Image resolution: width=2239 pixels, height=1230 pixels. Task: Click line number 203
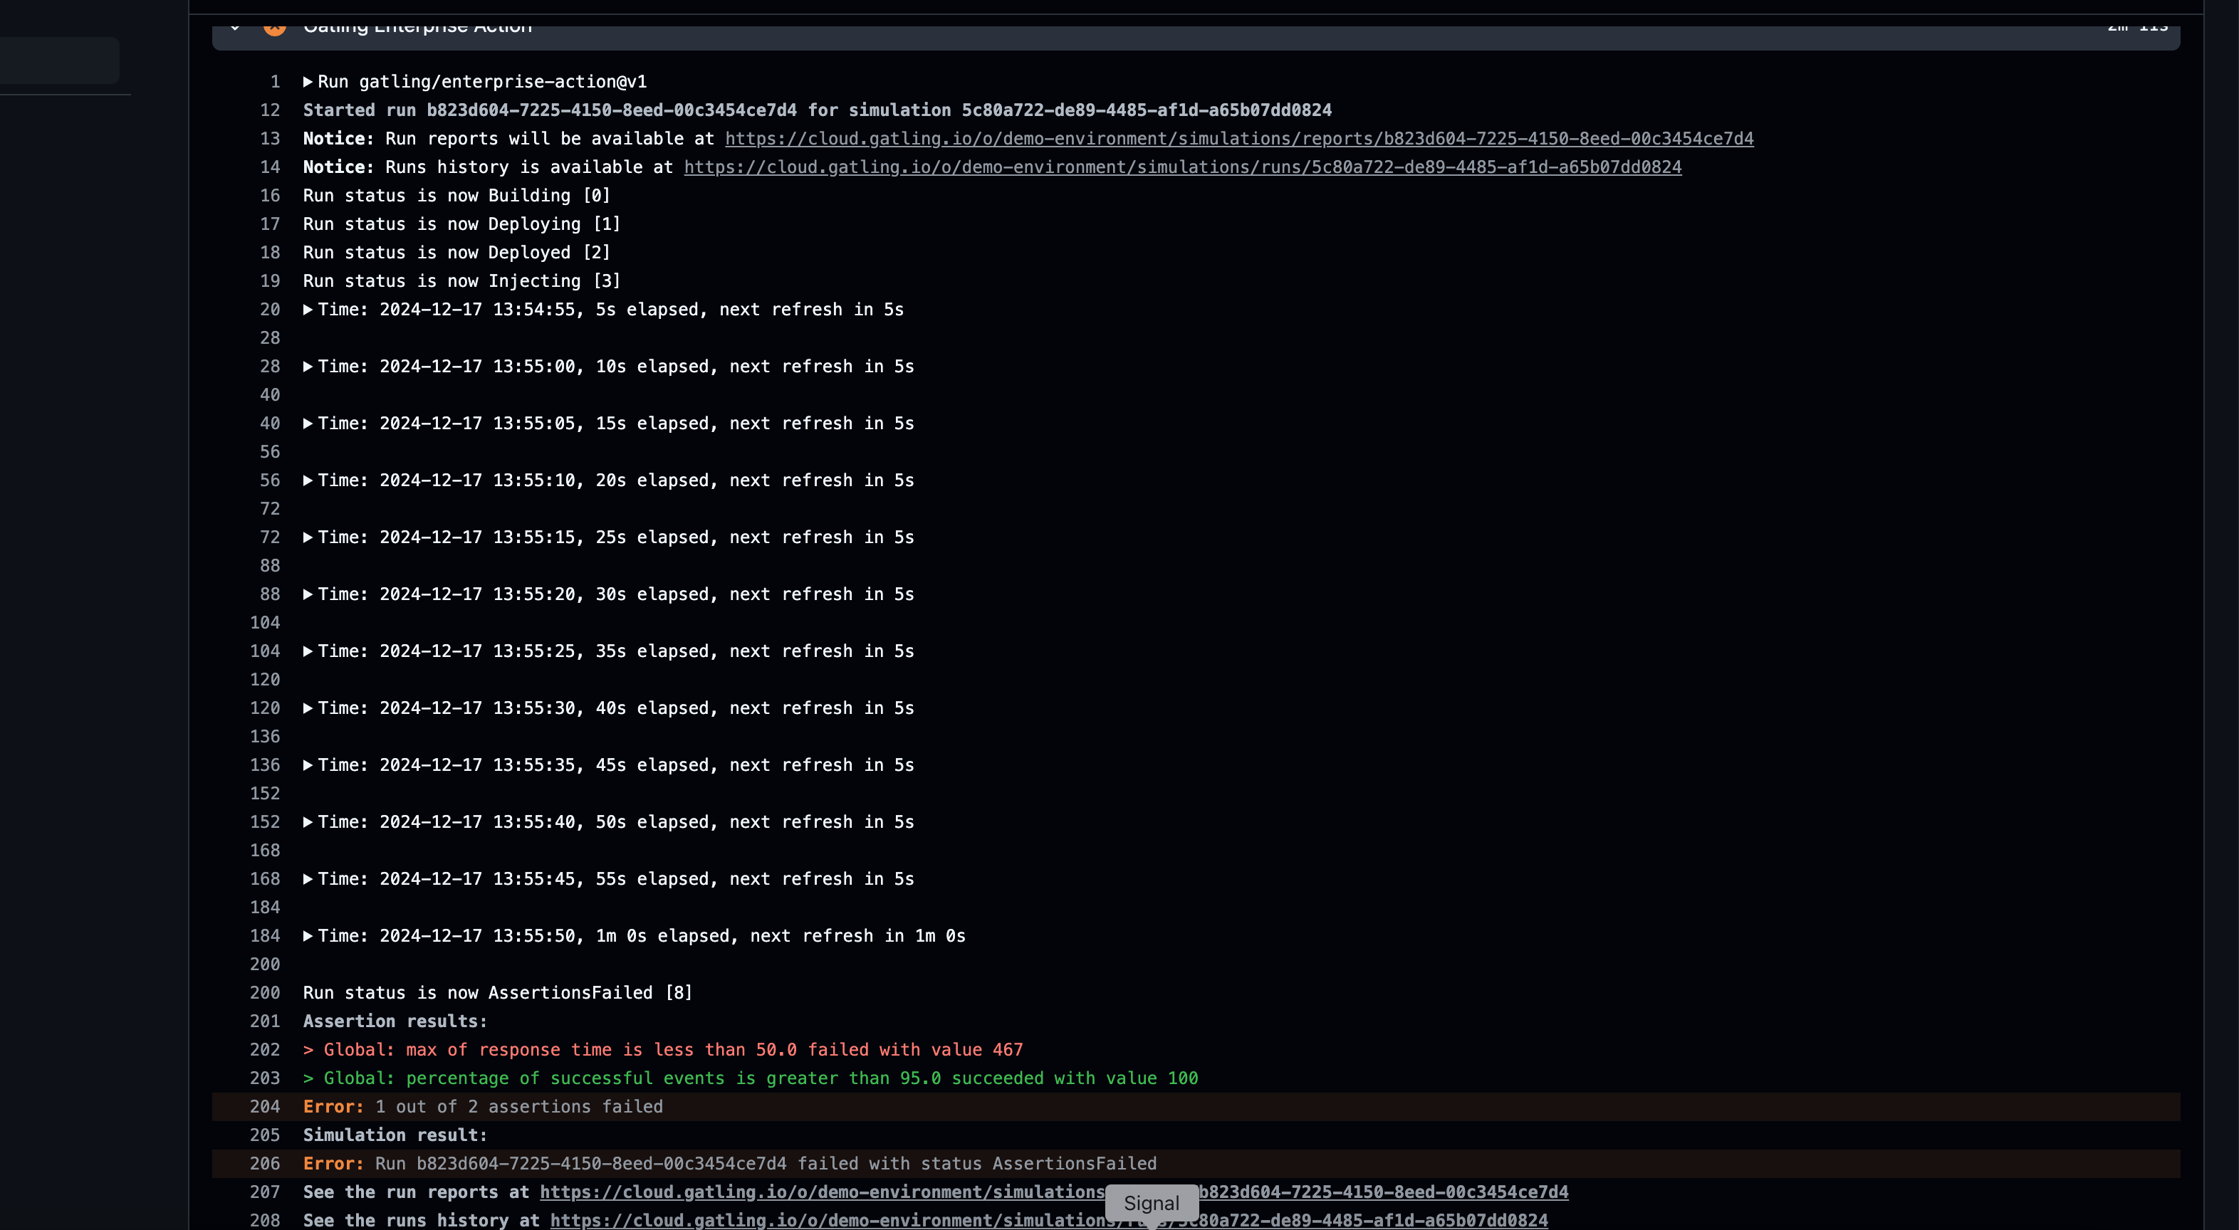coord(264,1078)
